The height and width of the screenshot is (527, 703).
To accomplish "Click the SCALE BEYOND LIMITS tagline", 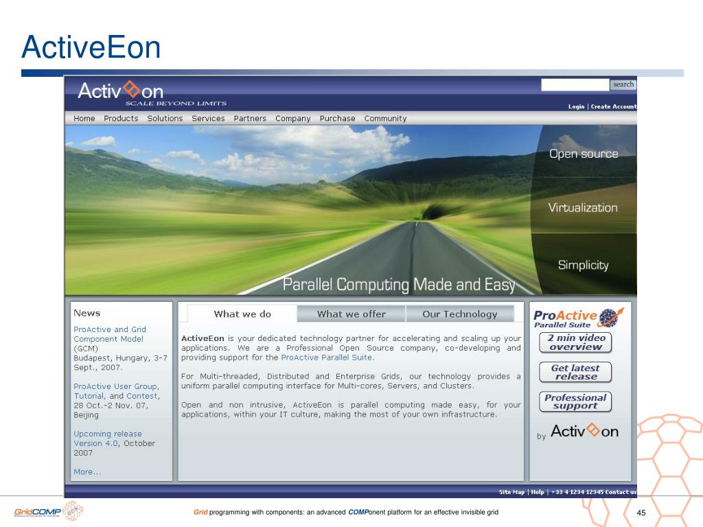I will [x=176, y=103].
